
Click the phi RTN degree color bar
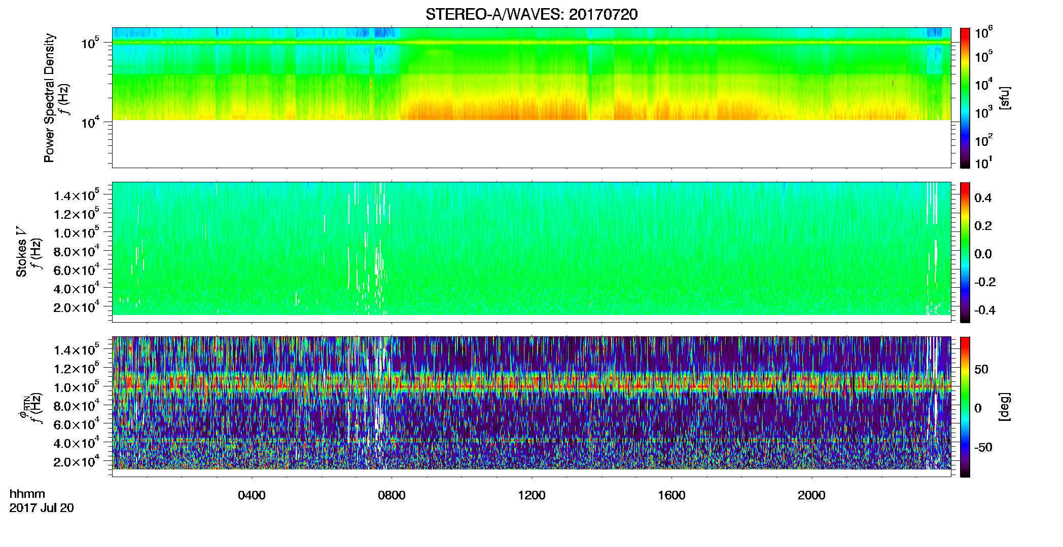pos(965,407)
